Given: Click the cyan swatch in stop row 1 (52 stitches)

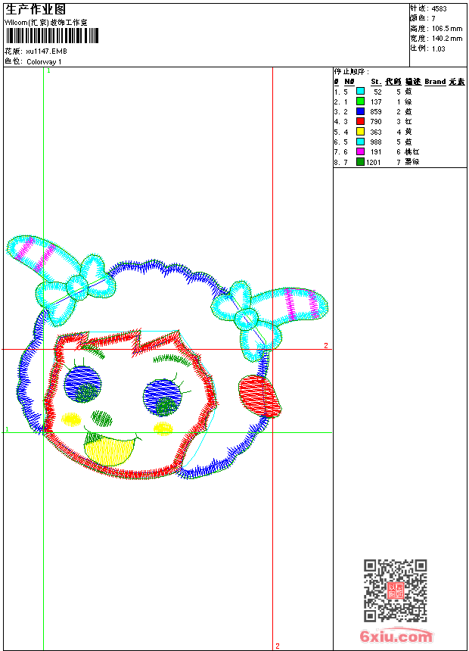Looking at the screenshot, I should pos(360,92).
